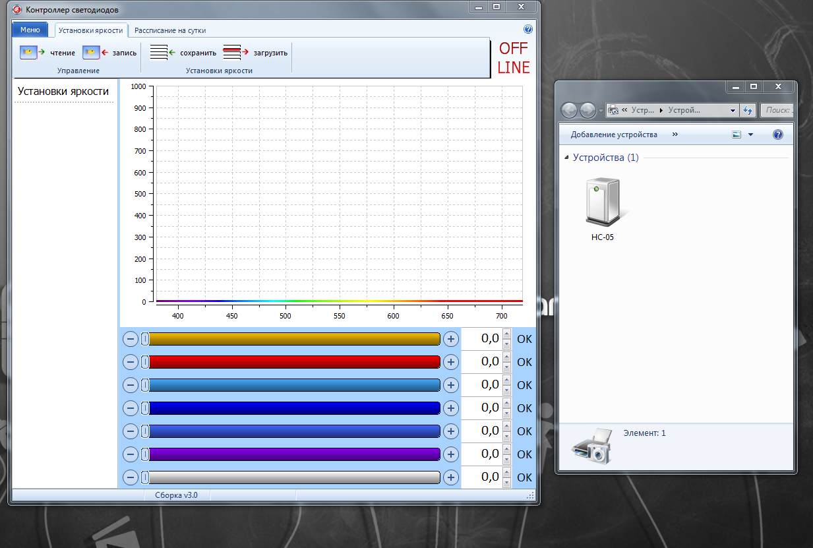Decrease the red channel with minus button

click(131, 362)
